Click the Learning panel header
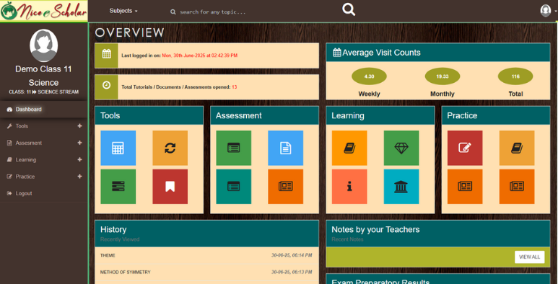558x284 pixels. 380,115
